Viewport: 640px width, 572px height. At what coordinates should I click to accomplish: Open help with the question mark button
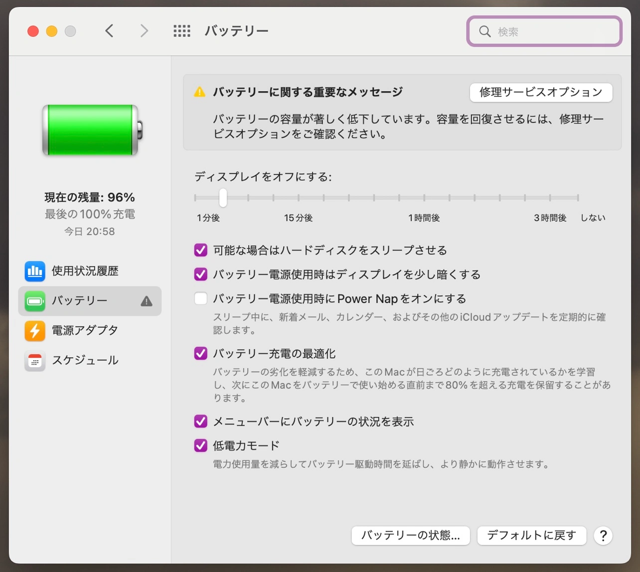[603, 536]
